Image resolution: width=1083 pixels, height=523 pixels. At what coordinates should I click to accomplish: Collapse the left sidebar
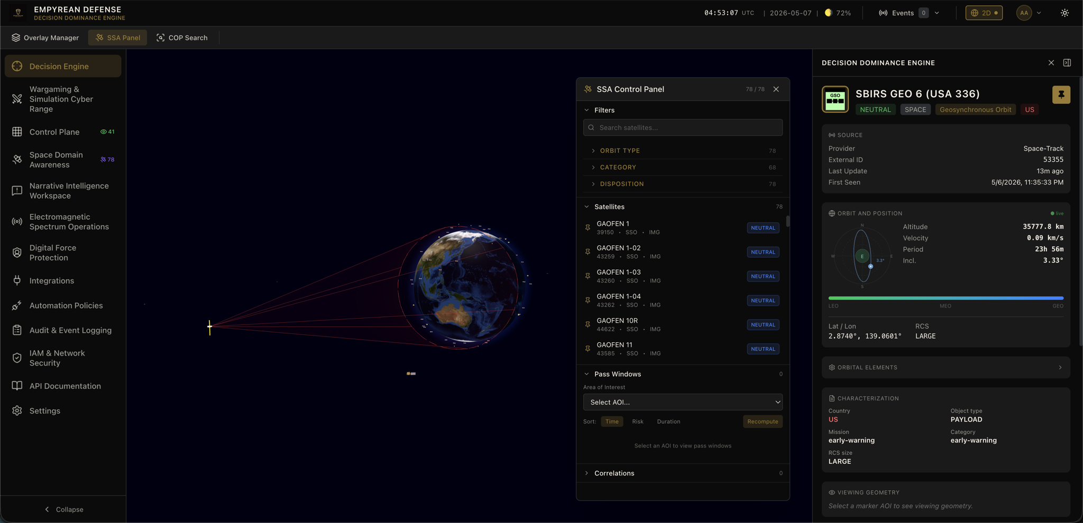coord(63,509)
